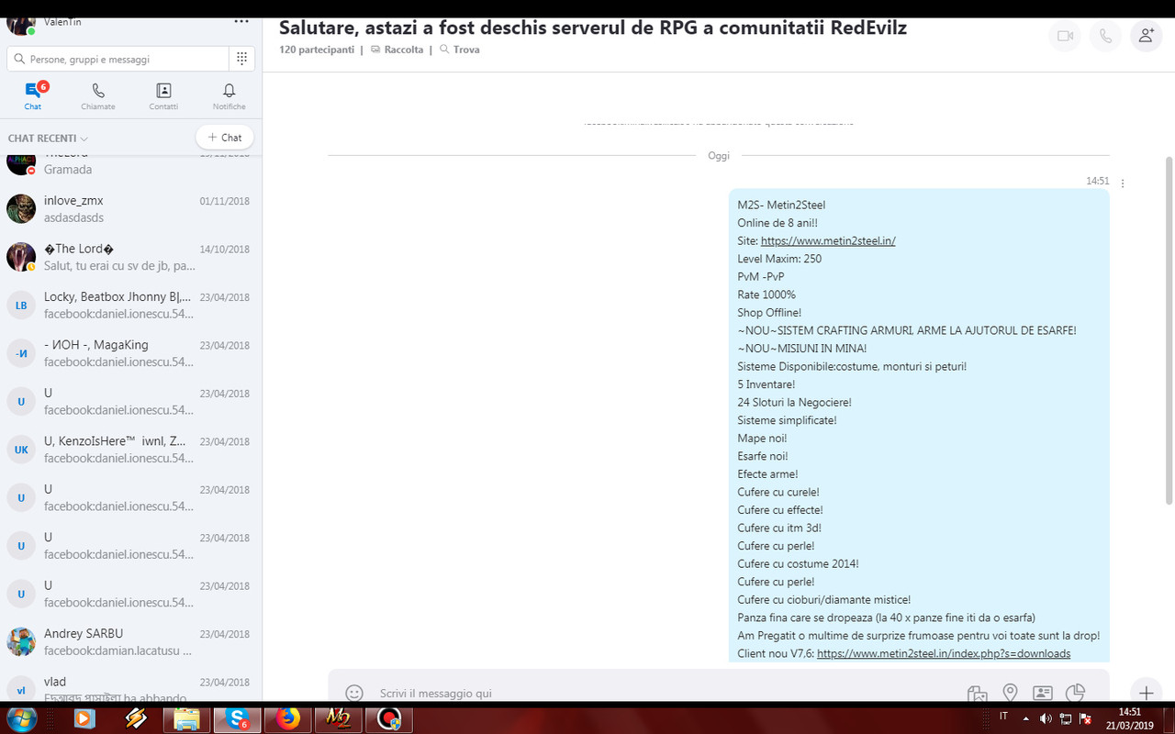Click 120 partecipanti in the header

[x=317, y=50]
